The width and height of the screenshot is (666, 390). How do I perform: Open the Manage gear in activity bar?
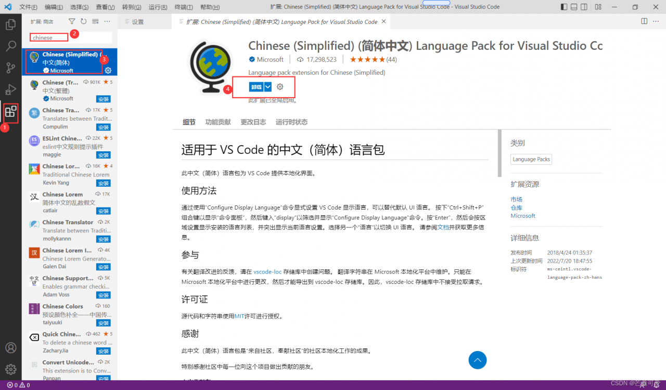(x=10, y=369)
